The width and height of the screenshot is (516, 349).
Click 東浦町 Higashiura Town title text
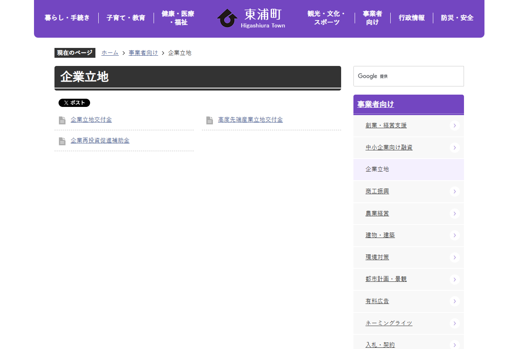(x=263, y=18)
